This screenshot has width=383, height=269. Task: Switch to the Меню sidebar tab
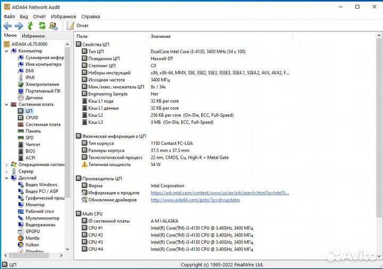pos(11,36)
